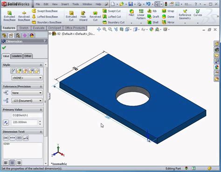Image resolution: width=221 pixels, height=172 pixels.
Task: Click the 220.000mm primary value field
Action: (25, 122)
